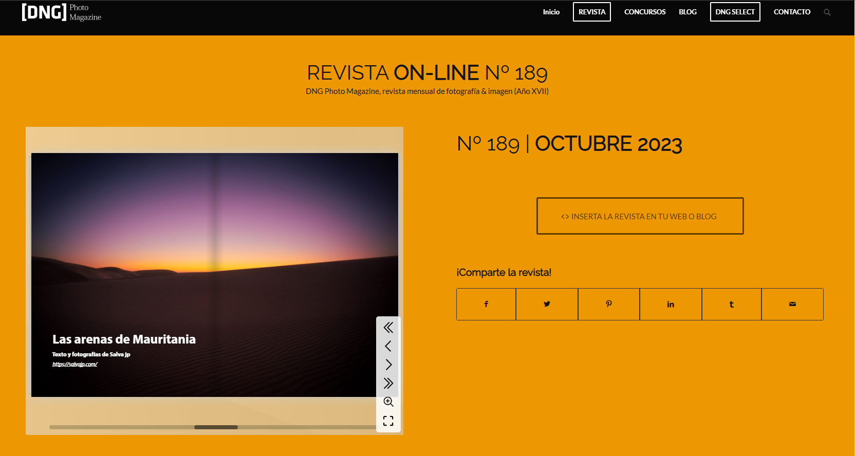Share the magazine by email
Screen dimensions: 855x456
(792, 304)
